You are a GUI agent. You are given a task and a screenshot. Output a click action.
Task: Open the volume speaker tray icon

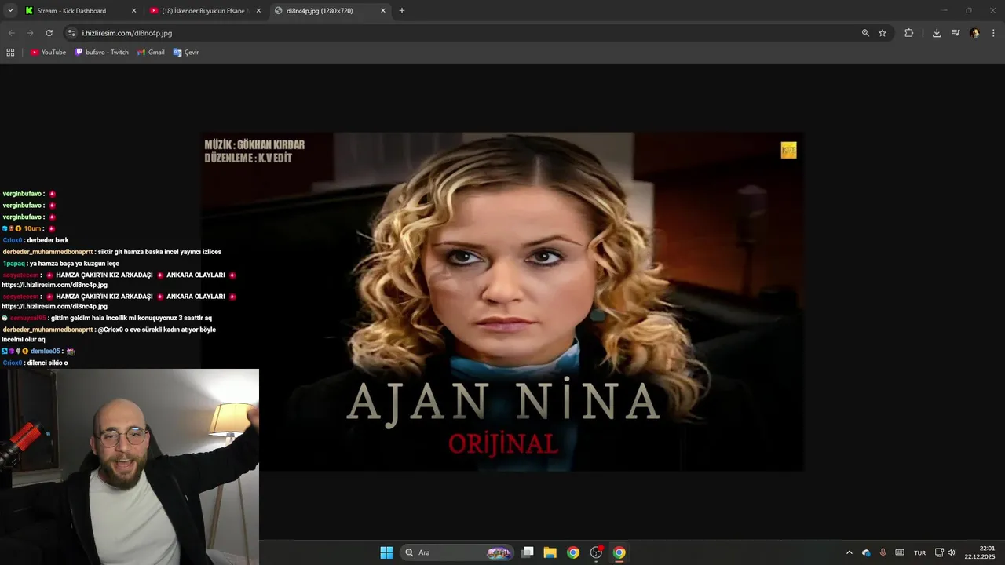pyautogui.click(x=952, y=552)
